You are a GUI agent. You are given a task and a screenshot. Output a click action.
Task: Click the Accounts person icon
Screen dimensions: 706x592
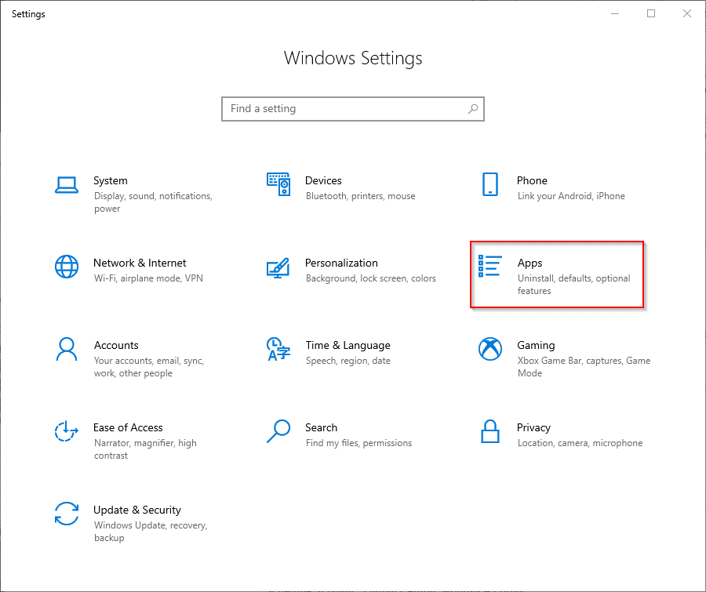point(67,349)
